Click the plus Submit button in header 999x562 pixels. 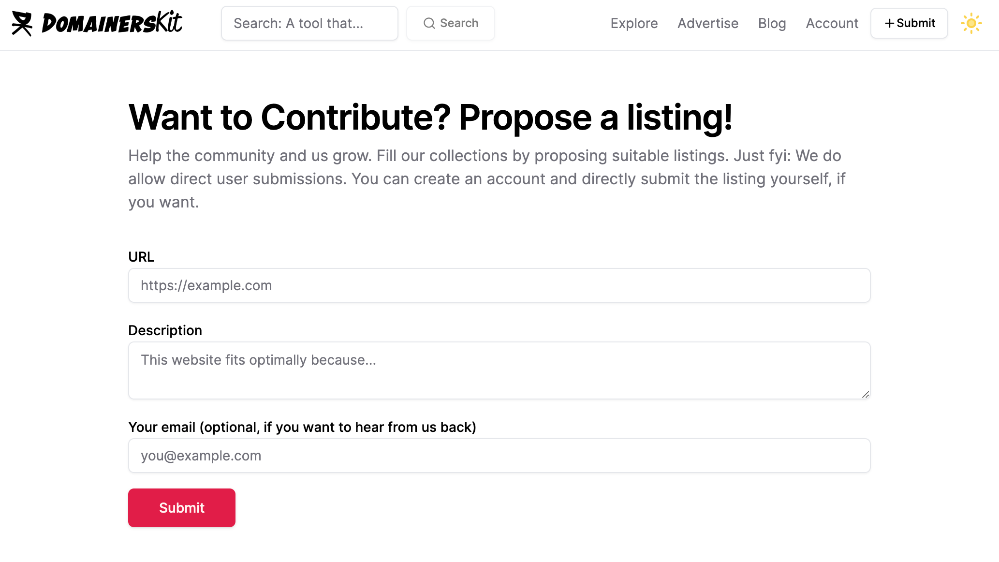tap(909, 23)
